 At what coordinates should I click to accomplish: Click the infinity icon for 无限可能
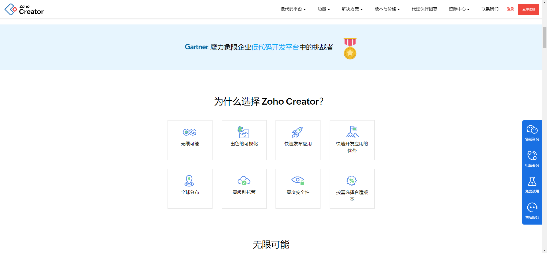coord(190,132)
